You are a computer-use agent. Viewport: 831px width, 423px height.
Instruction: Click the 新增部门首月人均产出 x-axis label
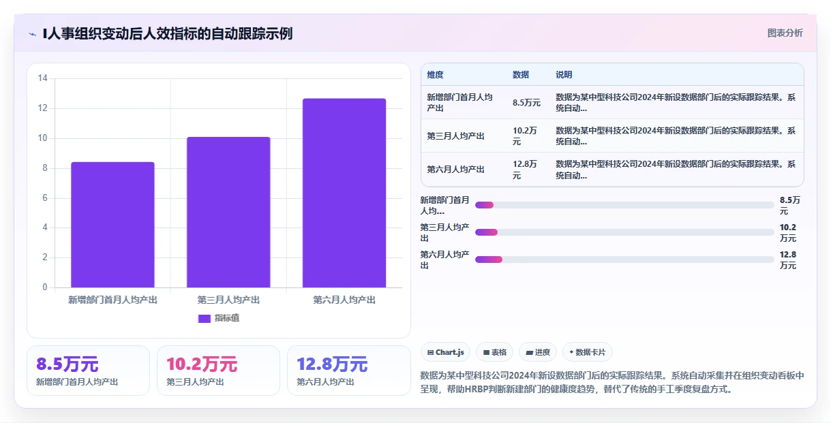tap(112, 300)
